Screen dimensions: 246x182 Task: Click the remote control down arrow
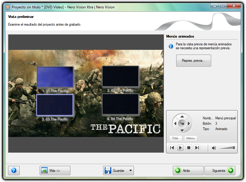tap(182, 130)
